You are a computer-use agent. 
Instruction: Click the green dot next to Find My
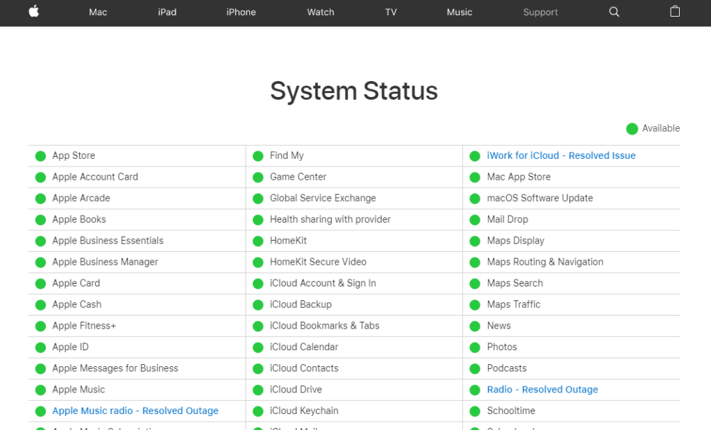tap(258, 156)
